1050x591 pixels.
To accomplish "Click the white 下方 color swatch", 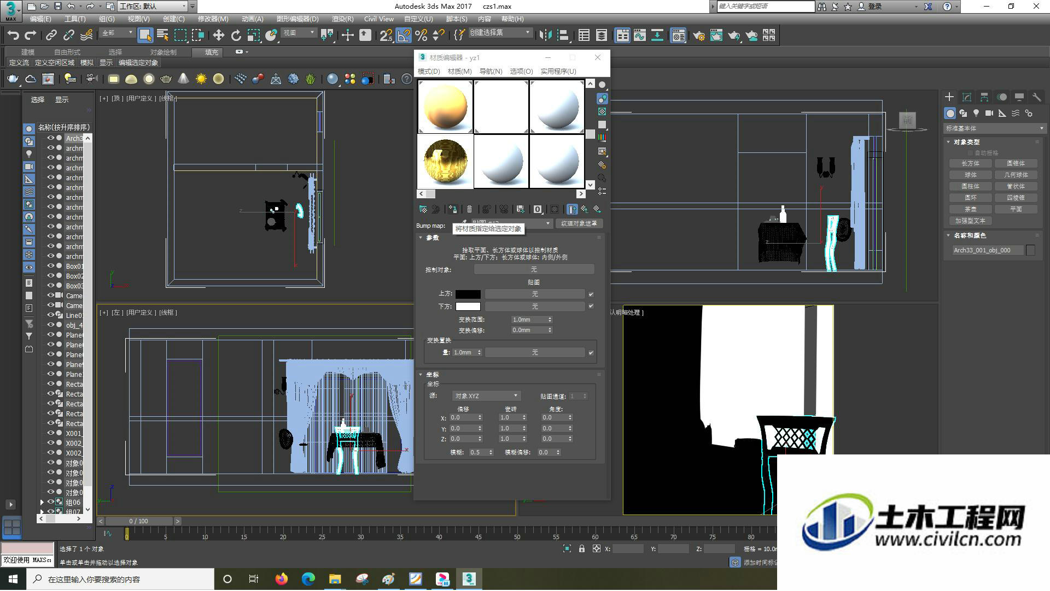I will (x=468, y=306).
